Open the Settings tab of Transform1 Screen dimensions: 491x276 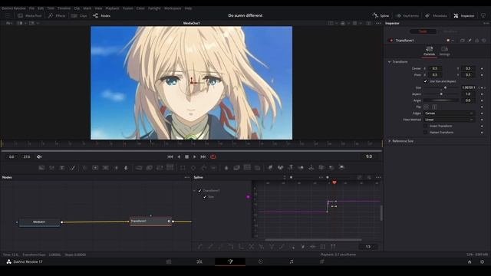[444, 51]
